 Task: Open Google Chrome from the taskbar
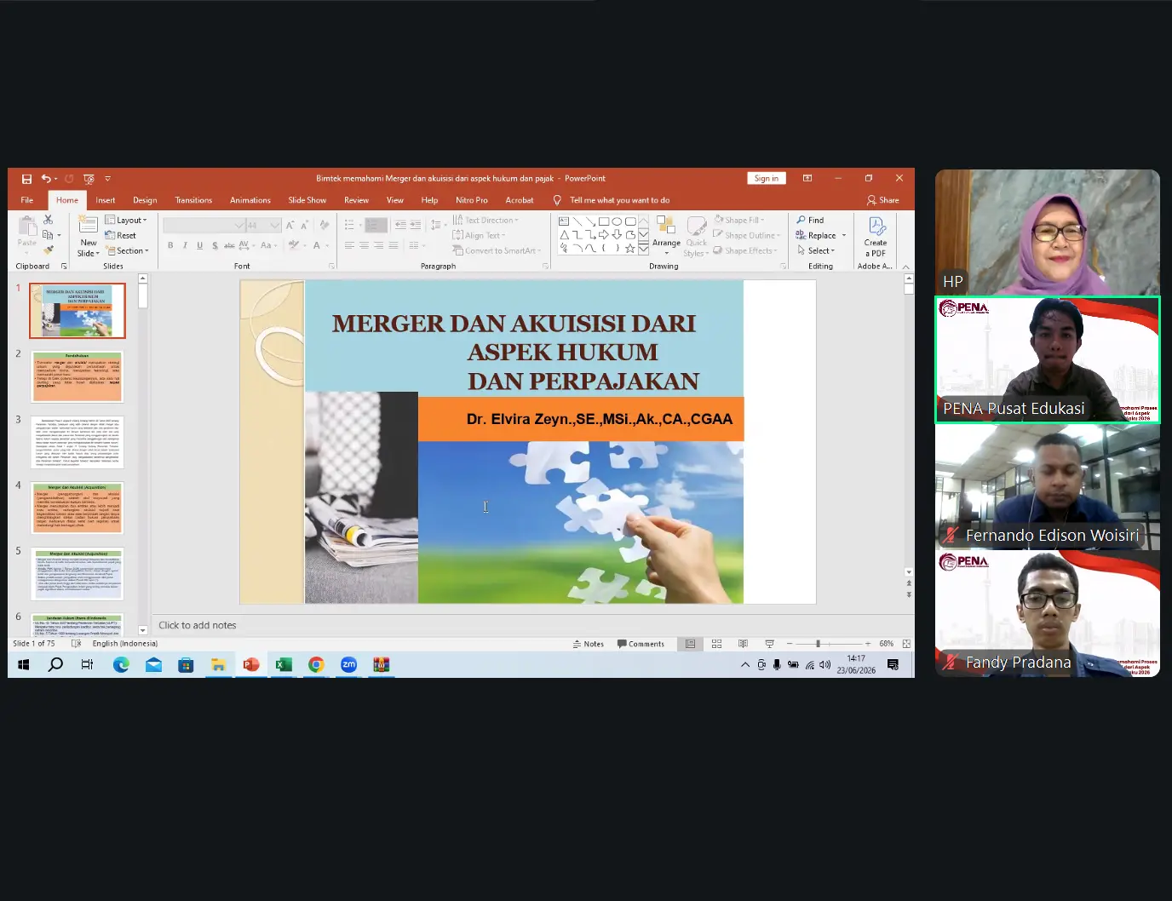(x=316, y=664)
